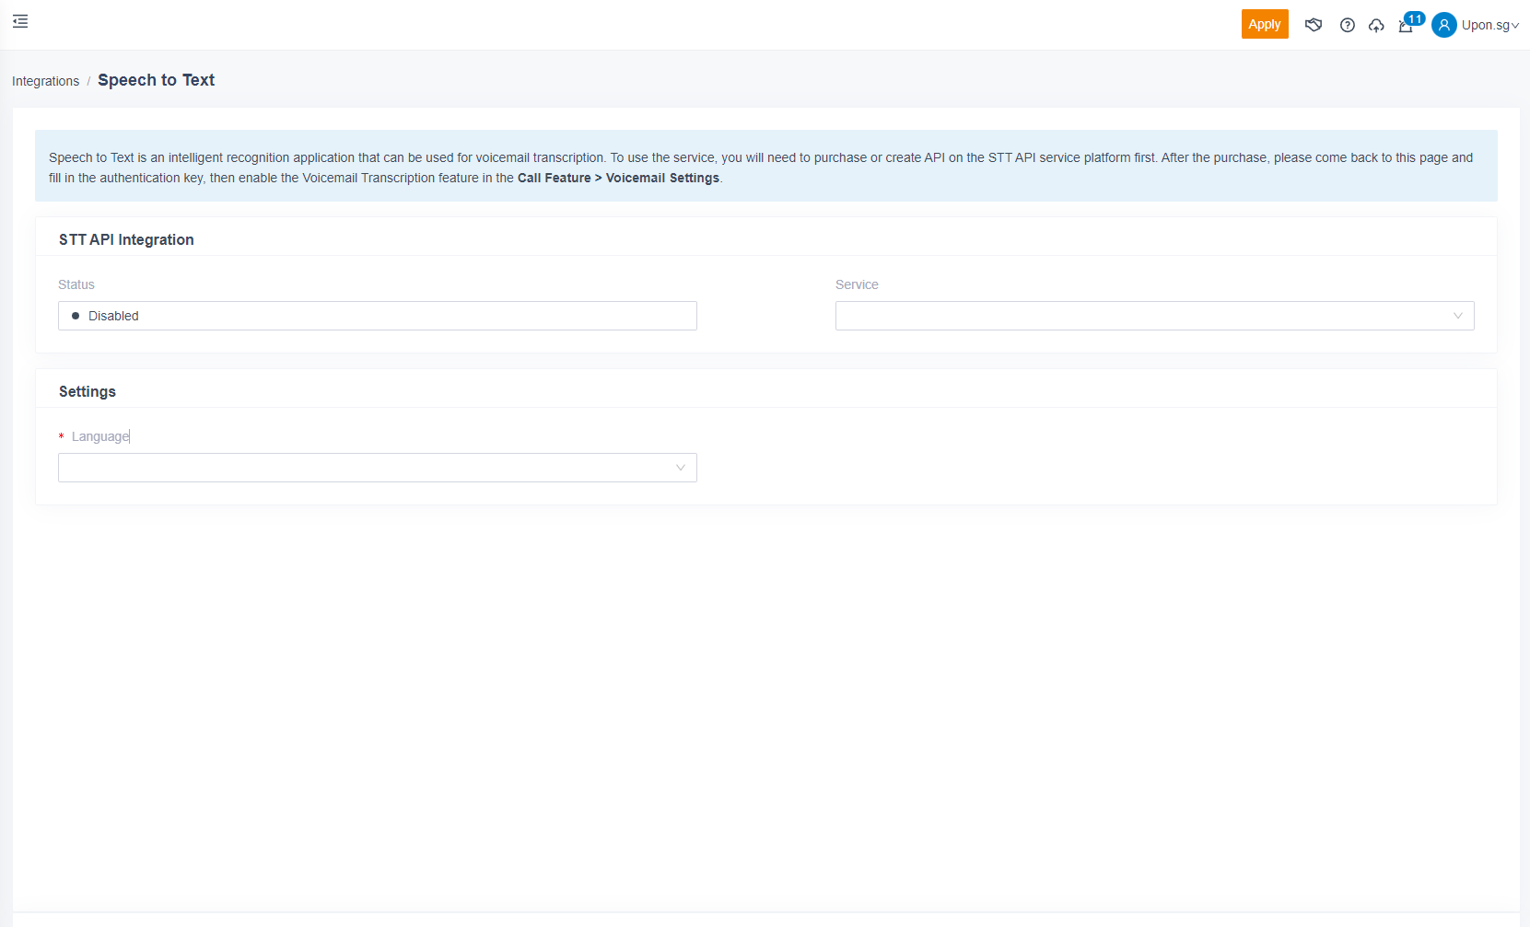Click the blue user avatar icon
The image size is (1530, 927).
pyautogui.click(x=1443, y=25)
